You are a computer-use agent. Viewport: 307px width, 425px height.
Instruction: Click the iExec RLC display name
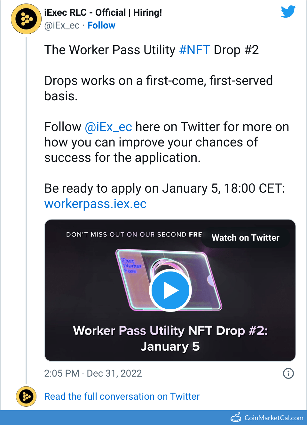[x=103, y=12]
